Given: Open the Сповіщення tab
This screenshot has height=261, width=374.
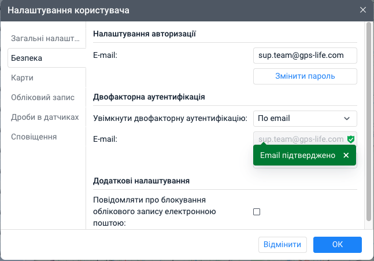Looking at the screenshot, I should [47, 137].
